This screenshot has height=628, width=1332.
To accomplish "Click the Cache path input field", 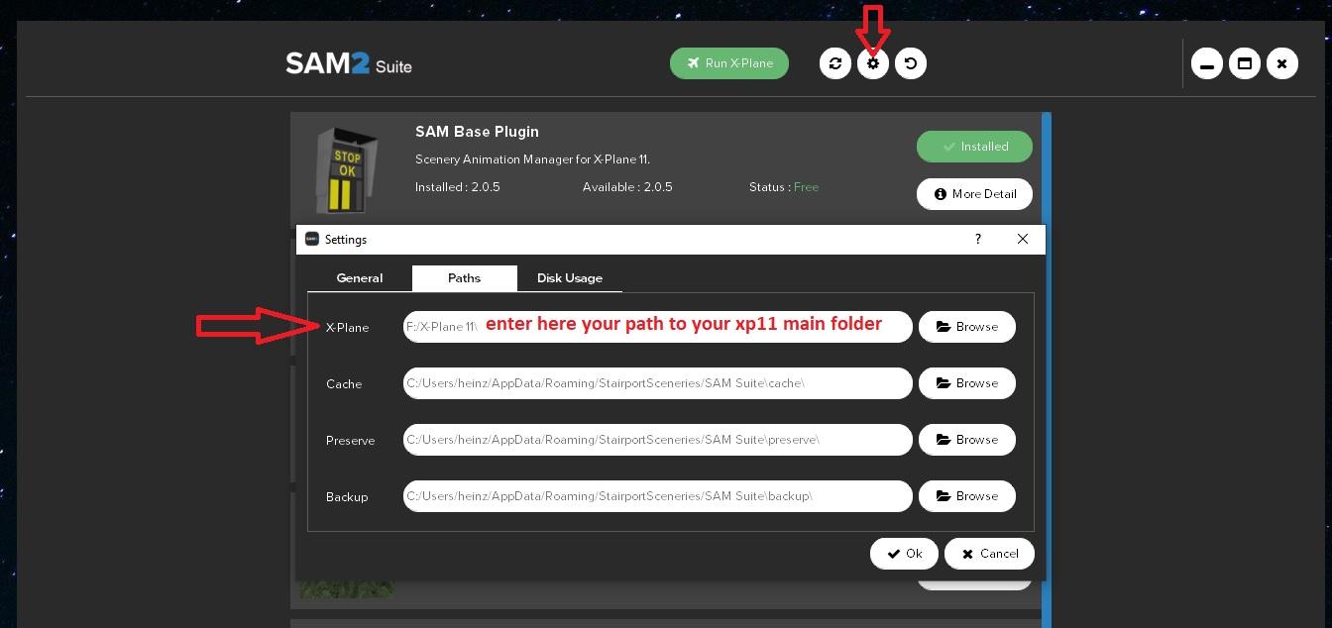I will 657,383.
